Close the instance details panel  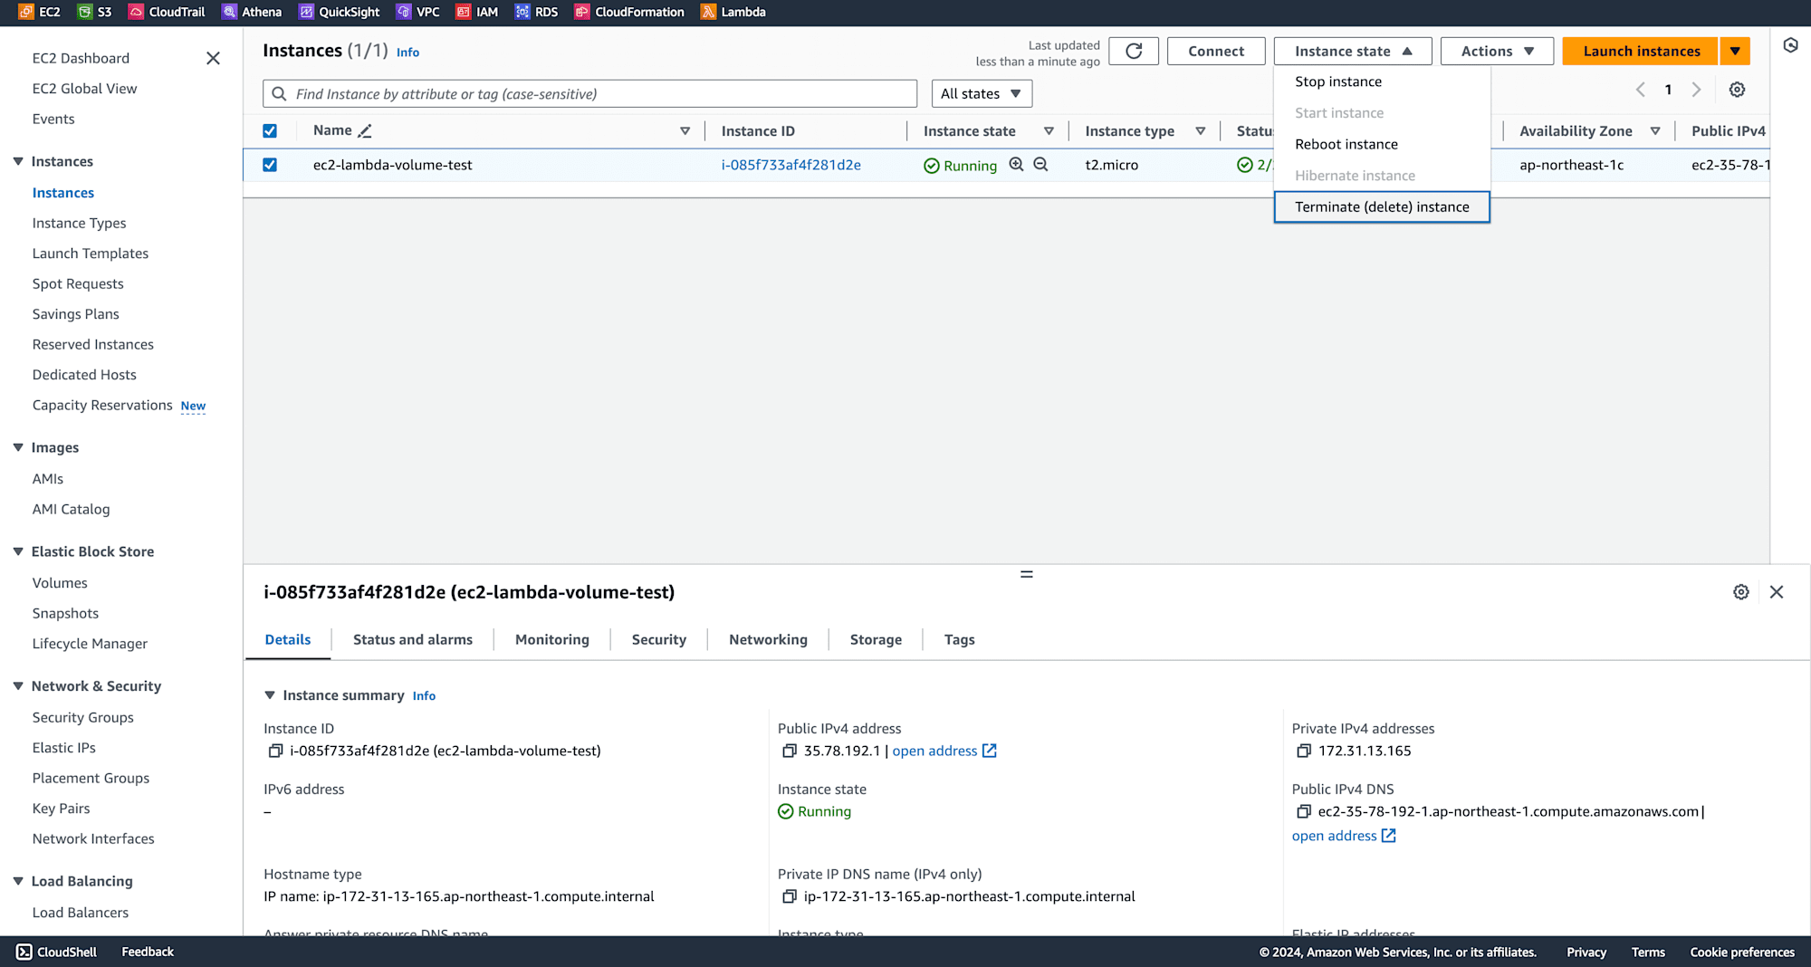pyautogui.click(x=1777, y=592)
